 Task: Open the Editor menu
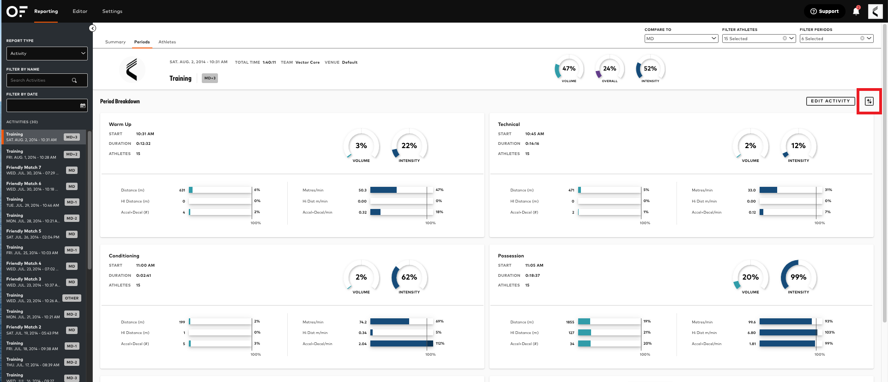pyautogui.click(x=80, y=12)
